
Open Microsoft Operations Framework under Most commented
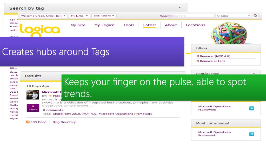[214, 134]
